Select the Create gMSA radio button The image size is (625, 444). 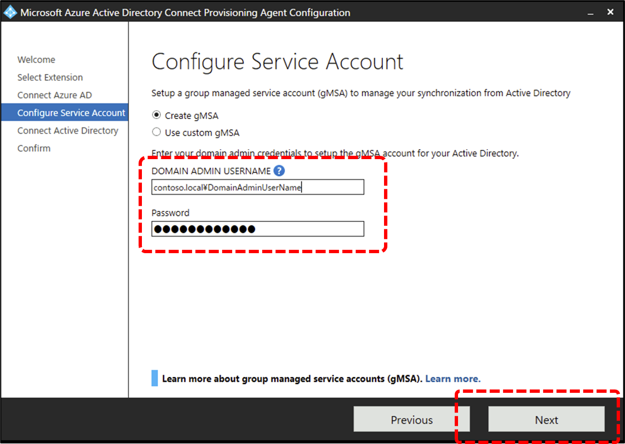pos(156,115)
